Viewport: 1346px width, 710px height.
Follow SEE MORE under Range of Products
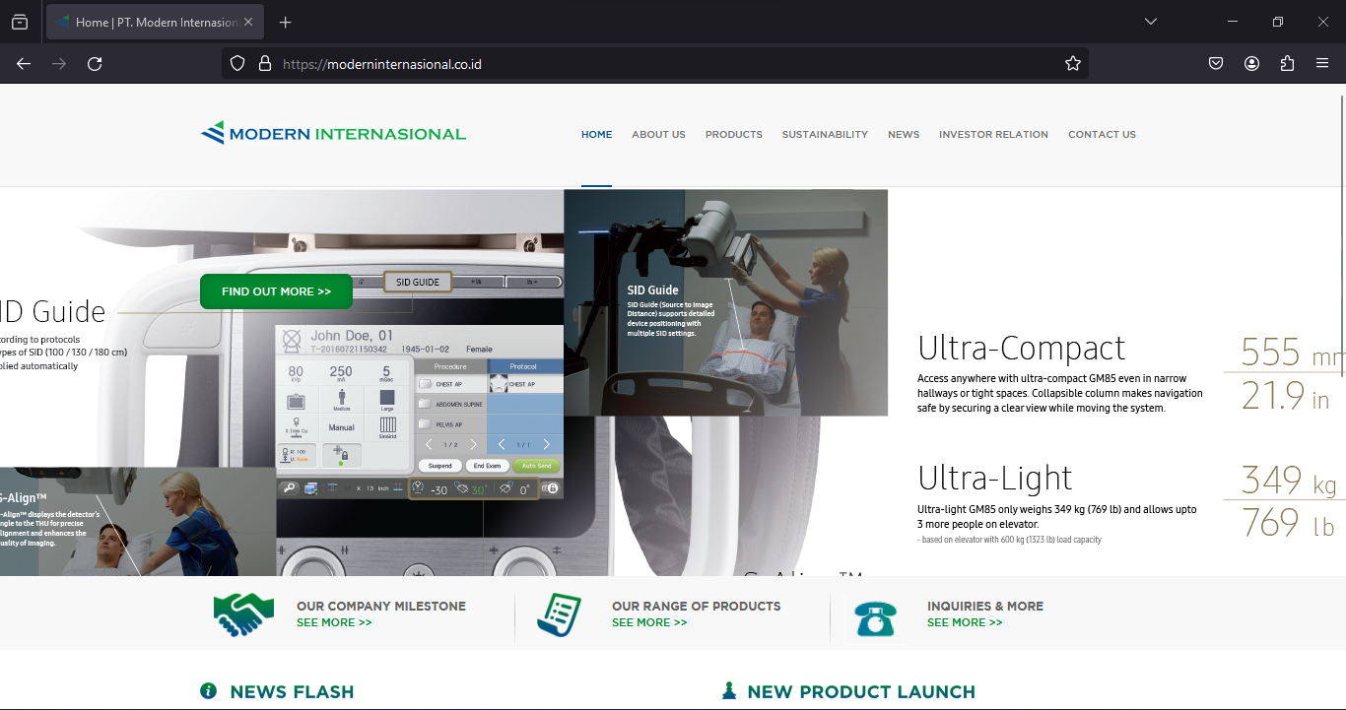click(649, 623)
